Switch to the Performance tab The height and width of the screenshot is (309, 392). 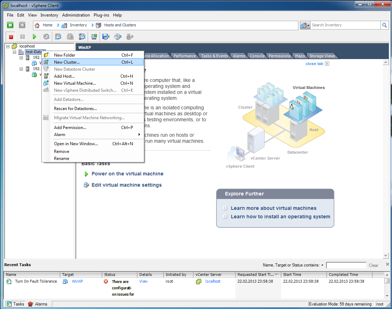click(x=185, y=56)
